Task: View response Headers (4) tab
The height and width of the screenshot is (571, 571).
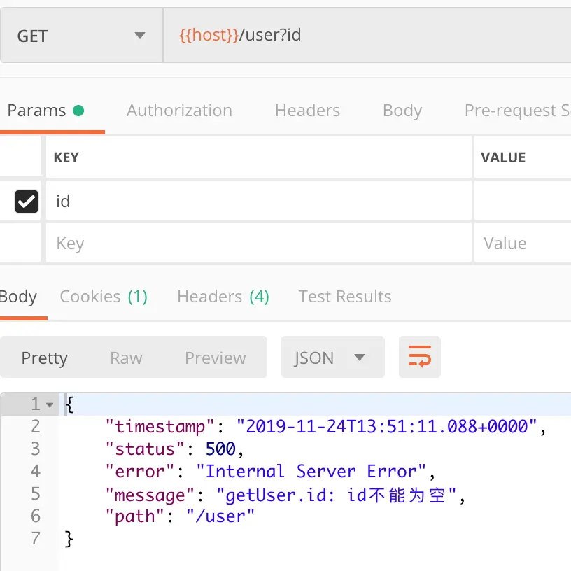Action: pos(223,297)
